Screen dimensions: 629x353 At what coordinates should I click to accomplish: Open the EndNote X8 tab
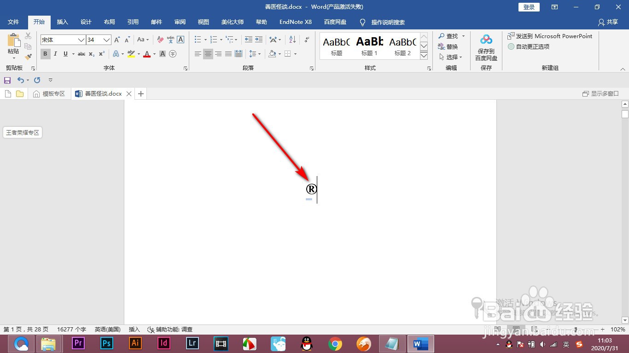296,22
